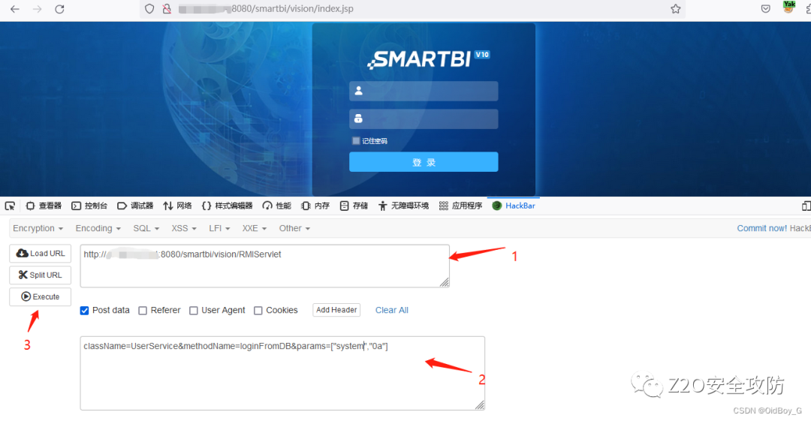Click the post data textarea
Image resolution: width=811 pixels, height=421 pixels.
tap(282, 374)
